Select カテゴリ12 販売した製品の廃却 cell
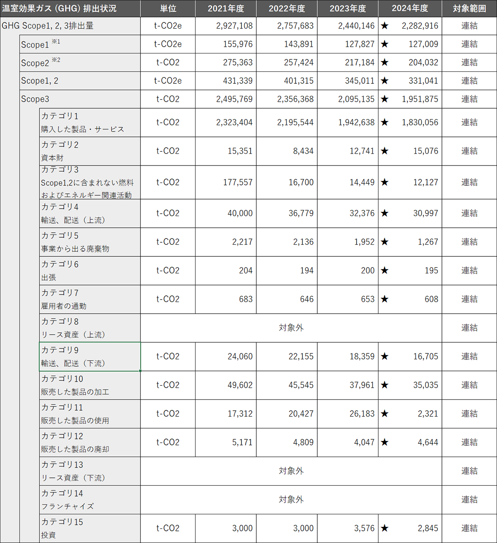497x543 pixels. pyautogui.click(x=90, y=442)
